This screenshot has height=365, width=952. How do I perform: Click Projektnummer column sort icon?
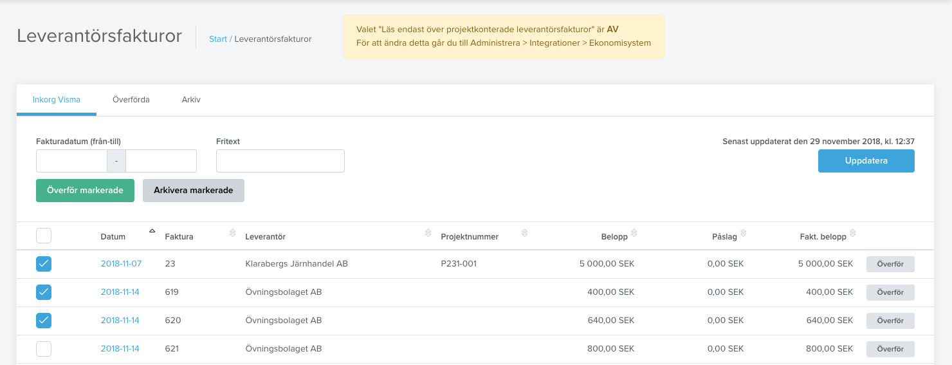524,233
